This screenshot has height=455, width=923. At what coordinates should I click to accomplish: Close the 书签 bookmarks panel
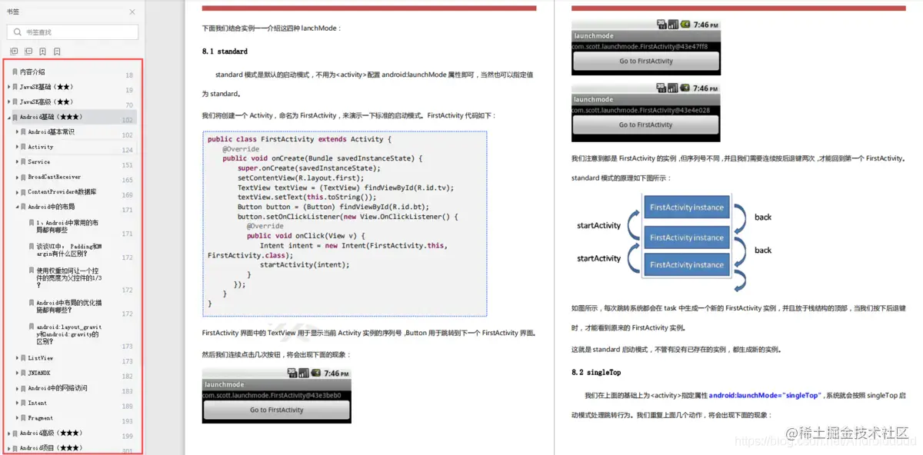click(x=132, y=12)
